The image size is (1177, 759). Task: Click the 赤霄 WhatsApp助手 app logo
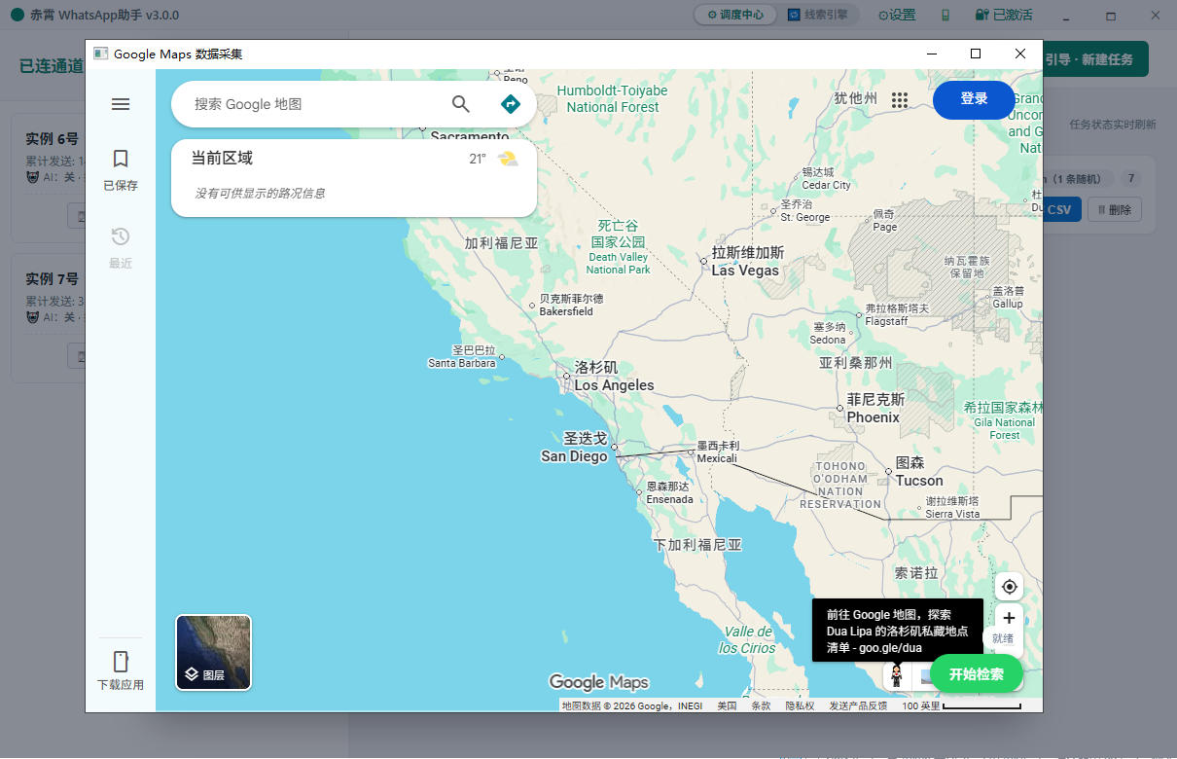[18, 15]
